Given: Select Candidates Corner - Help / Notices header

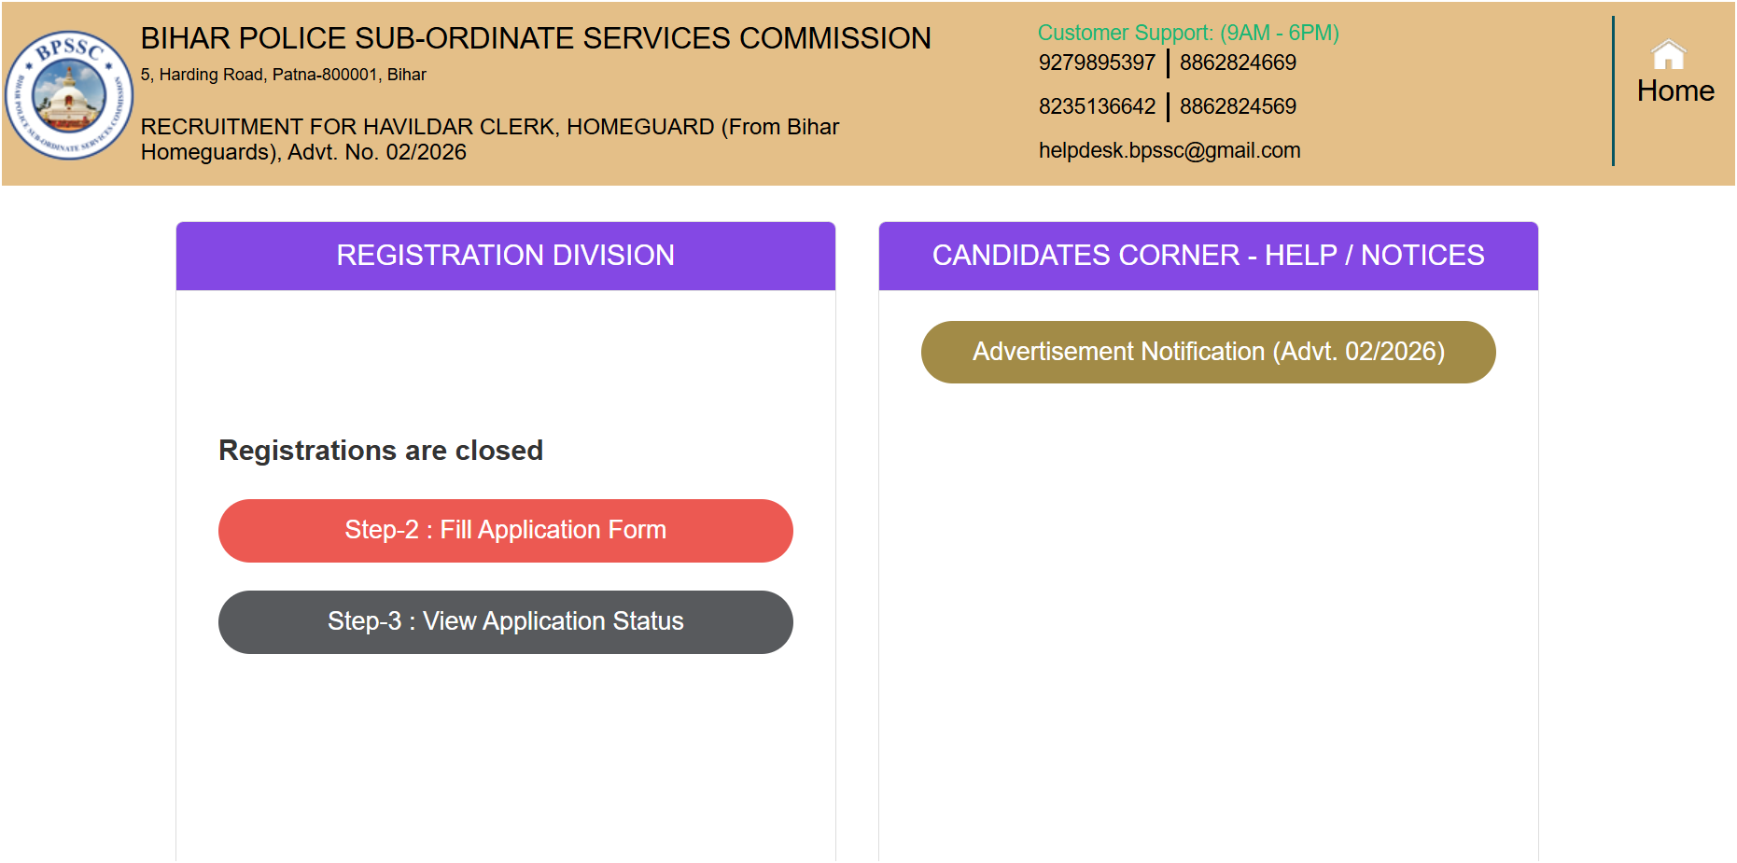Looking at the screenshot, I should tap(1208, 256).
